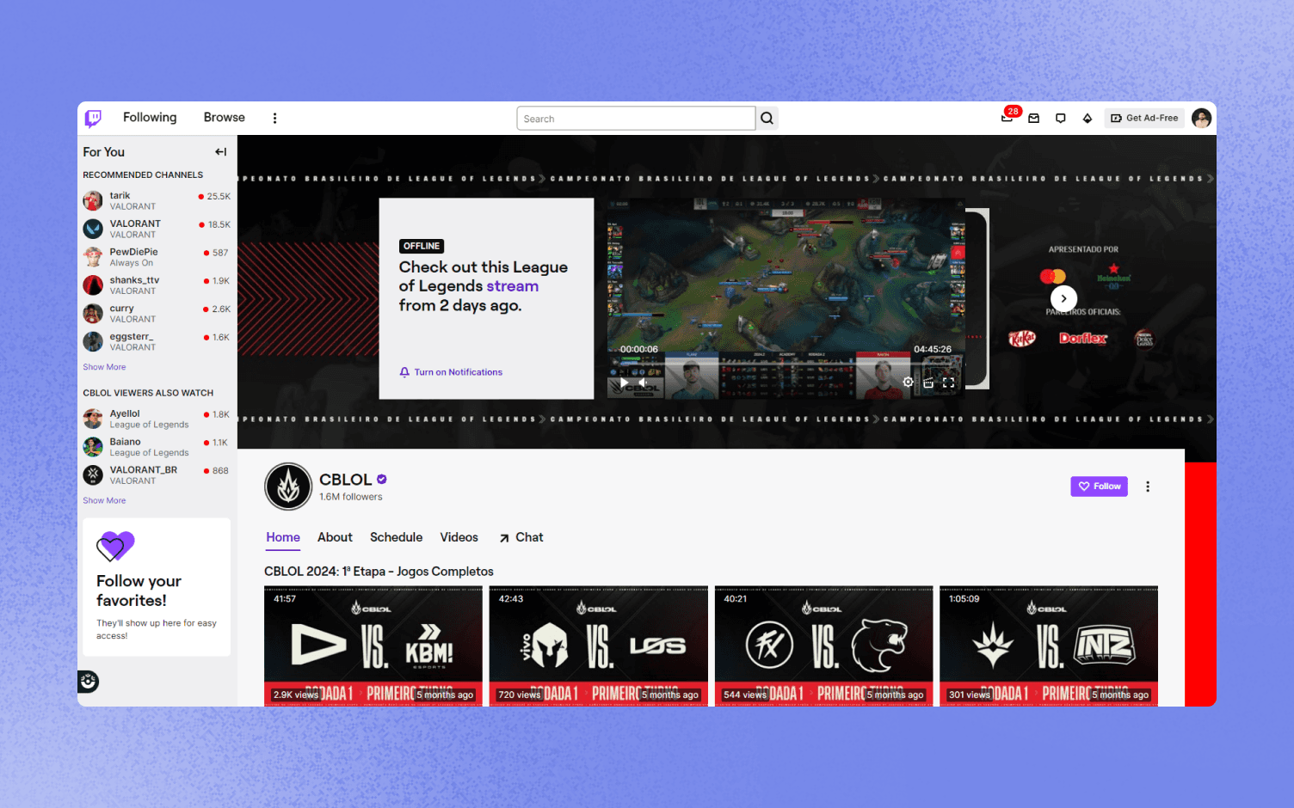Open the Browse menu item

tap(225, 118)
